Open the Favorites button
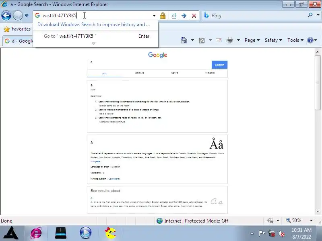322x241 pixels. [x=17, y=29]
